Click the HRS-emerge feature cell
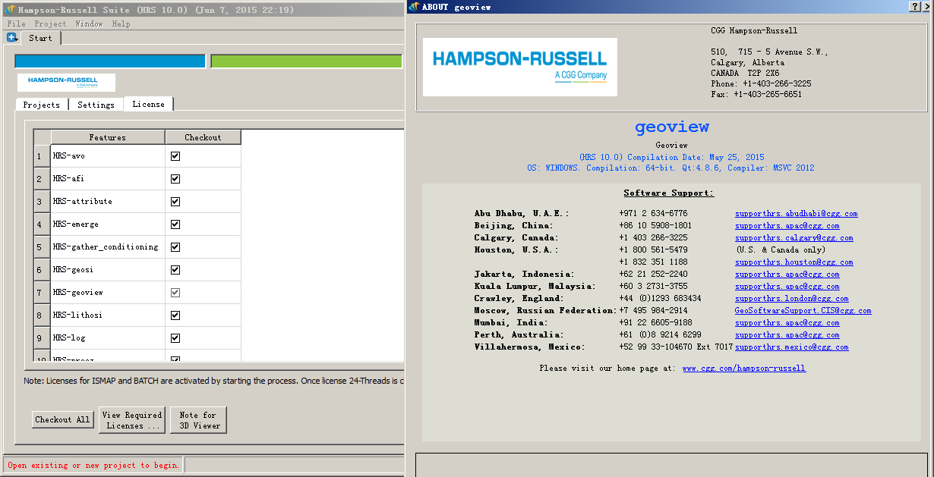 point(108,224)
